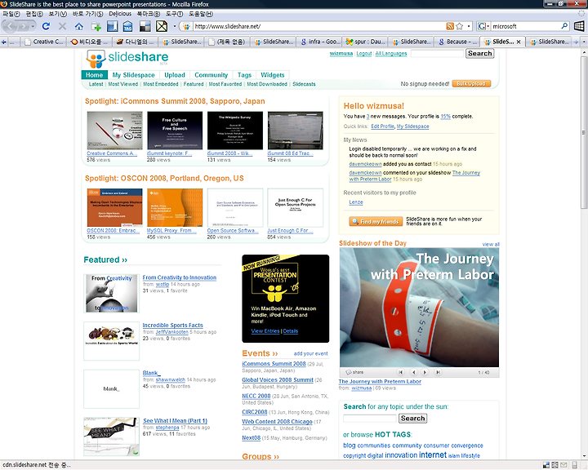Open the From Creativity to Innovation link
Image resolution: width=588 pixels, height=470 pixels.
click(x=179, y=277)
